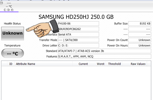Click the Drive Letter label
The image size is (153, 100).
50,46
